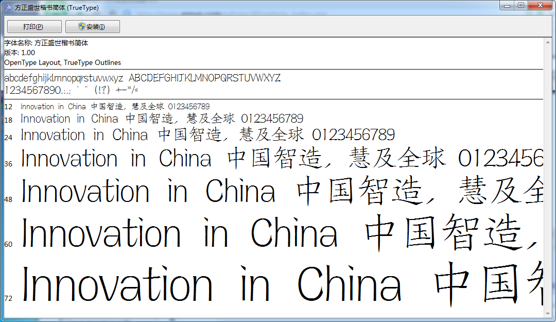Click the 1234567890 digits and punctuation sample line
This screenshot has height=322, width=556.
coord(71,90)
